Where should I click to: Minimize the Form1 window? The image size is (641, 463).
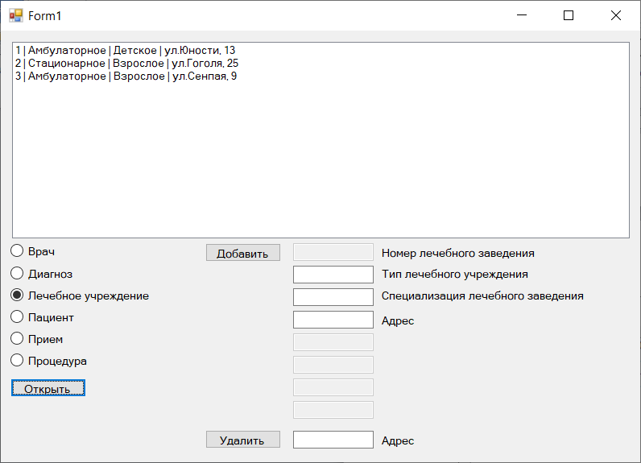point(522,15)
